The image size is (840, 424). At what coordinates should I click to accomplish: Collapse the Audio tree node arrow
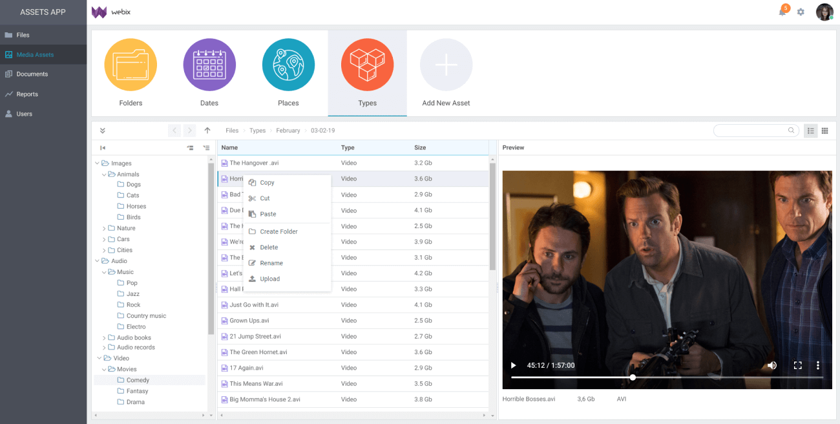(98, 261)
